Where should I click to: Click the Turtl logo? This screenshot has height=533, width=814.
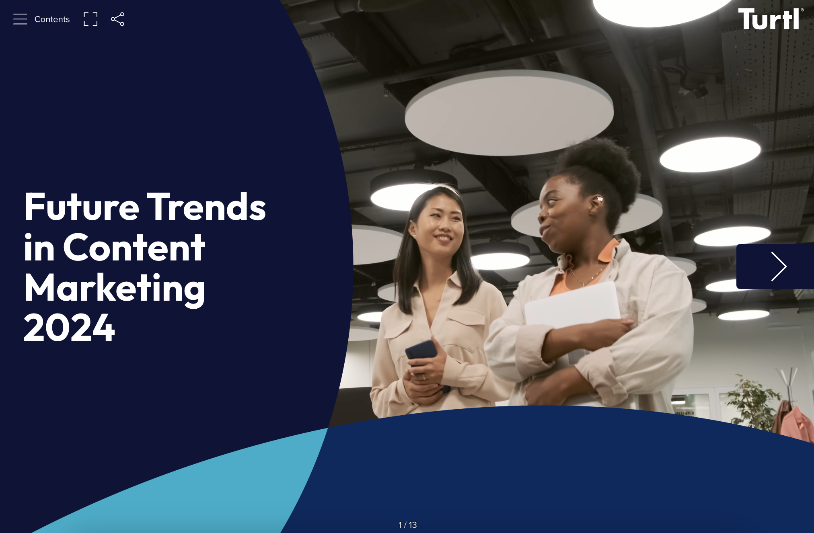[768, 19]
